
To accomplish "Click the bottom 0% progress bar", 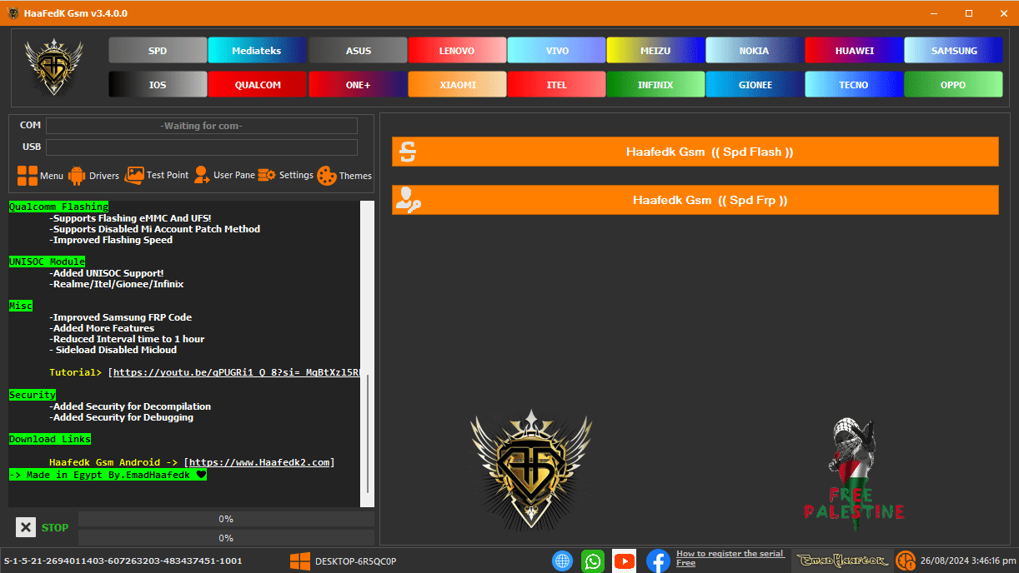I will [x=225, y=537].
